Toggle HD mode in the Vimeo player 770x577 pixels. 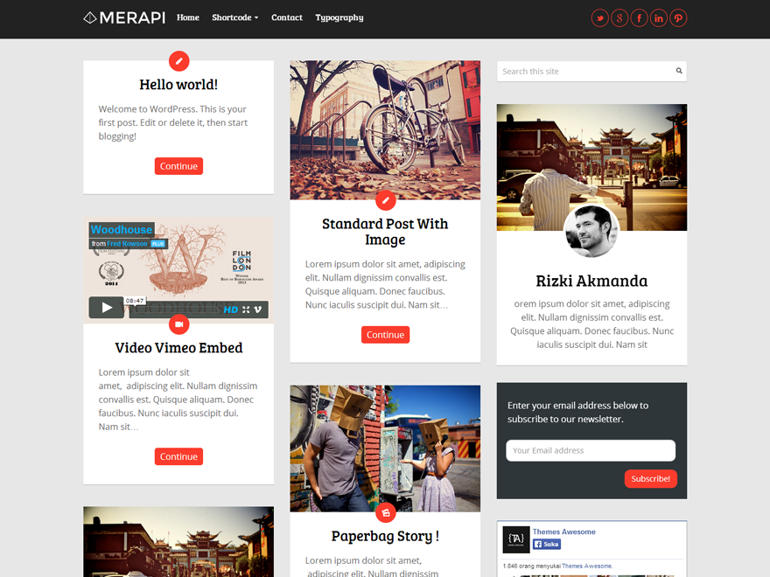point(232,308)
